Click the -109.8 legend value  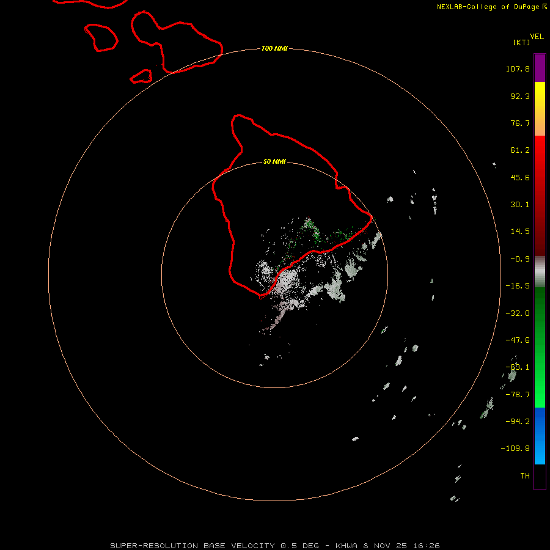tap(515, 449)
